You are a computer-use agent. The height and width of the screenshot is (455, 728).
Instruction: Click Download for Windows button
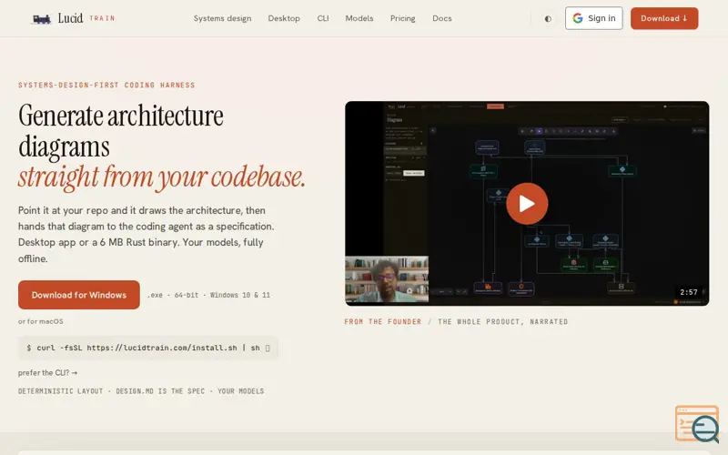pos(79,295)
